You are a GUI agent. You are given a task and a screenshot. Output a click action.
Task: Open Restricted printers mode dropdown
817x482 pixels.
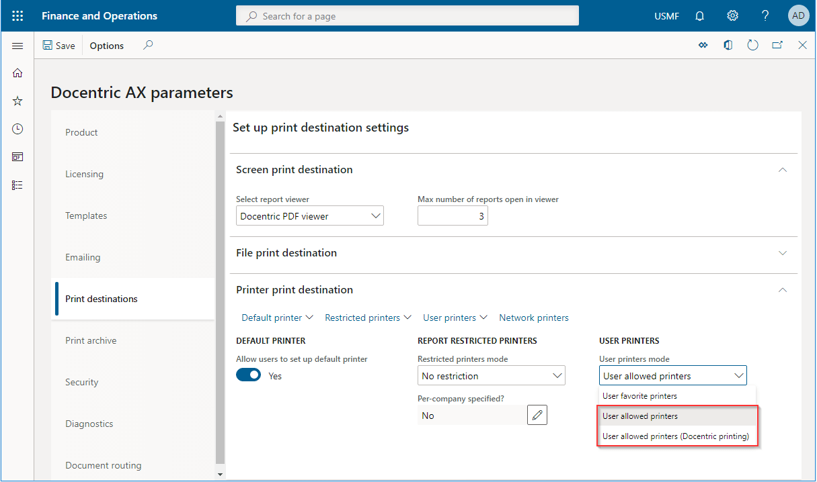point(492,375)
